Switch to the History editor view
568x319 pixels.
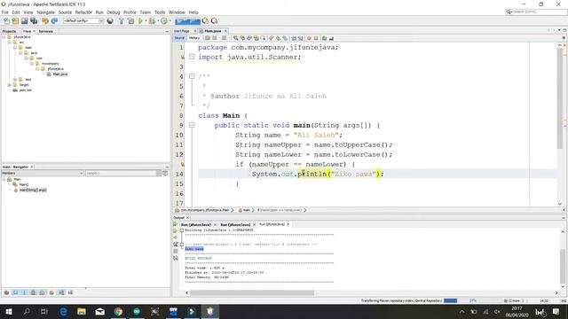coord(194,38)
